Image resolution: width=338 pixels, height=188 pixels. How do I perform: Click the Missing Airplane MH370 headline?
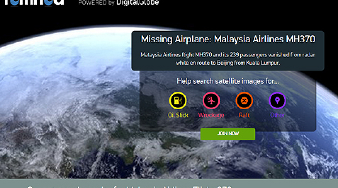tap(228, 39)
